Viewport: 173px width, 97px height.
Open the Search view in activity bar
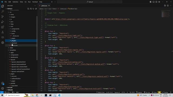[x=2, y=11]
